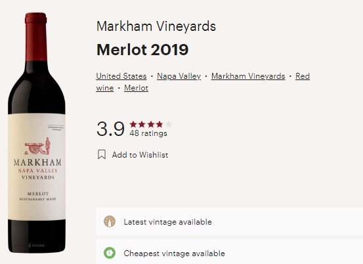The image size is (363, 264).
Task: View the 48 ratings
Action: 148,133
